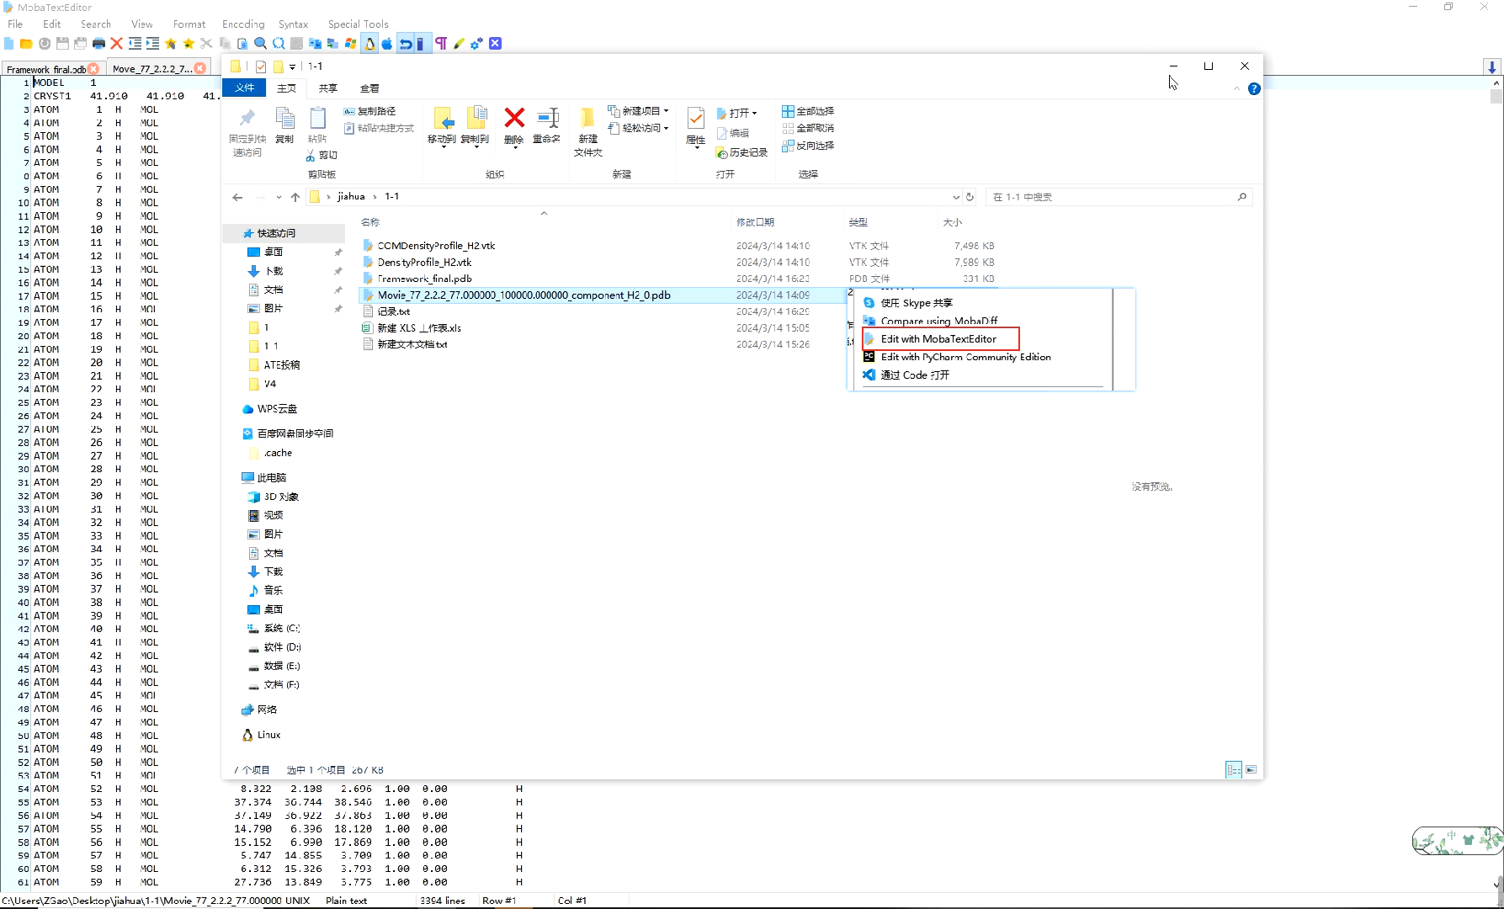Toggle the word wrap arrow icon
Viewport: 1504px width, 909px height.
pos(405,44)
